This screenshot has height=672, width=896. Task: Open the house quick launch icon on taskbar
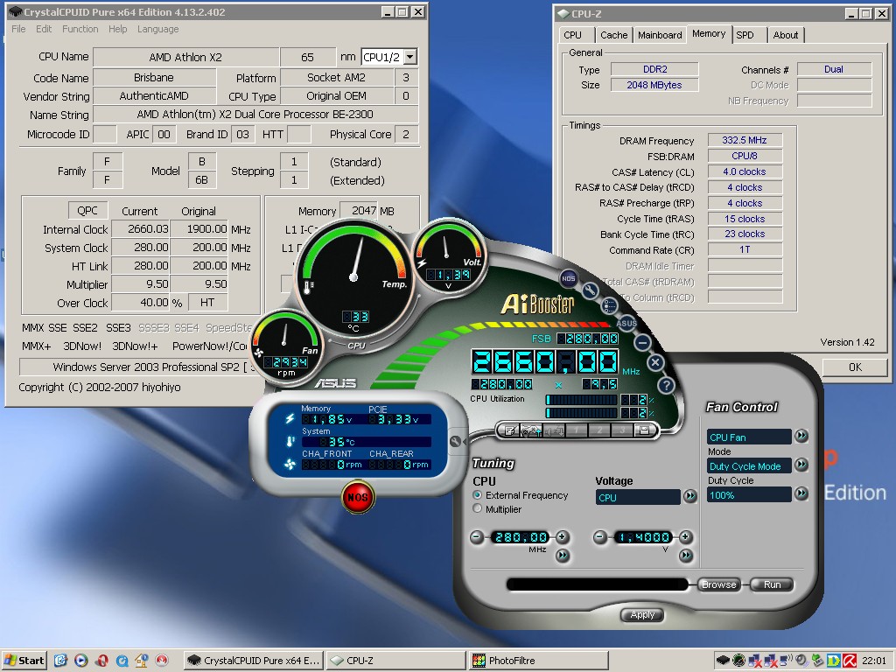(x=142, y=661)
